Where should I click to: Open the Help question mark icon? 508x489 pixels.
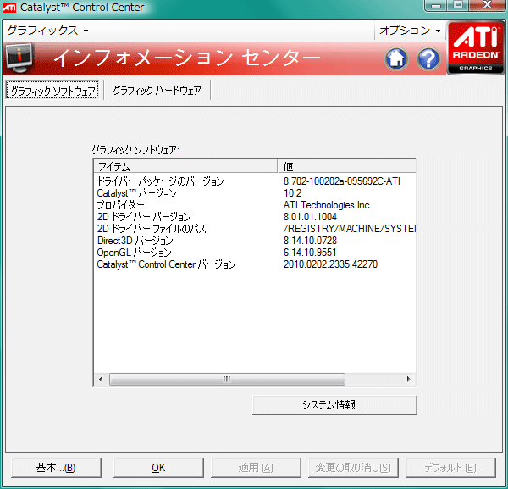tap(428, 59)
